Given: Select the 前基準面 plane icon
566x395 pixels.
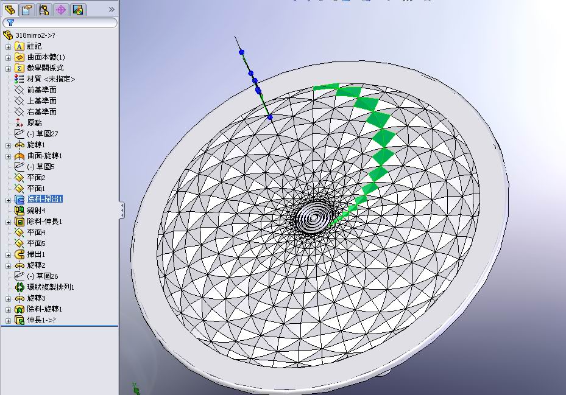Looking at the screenshot, I should (x=19, y=90).
